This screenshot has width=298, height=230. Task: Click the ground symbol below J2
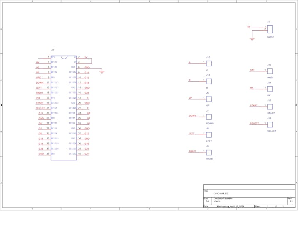point(252,39)
